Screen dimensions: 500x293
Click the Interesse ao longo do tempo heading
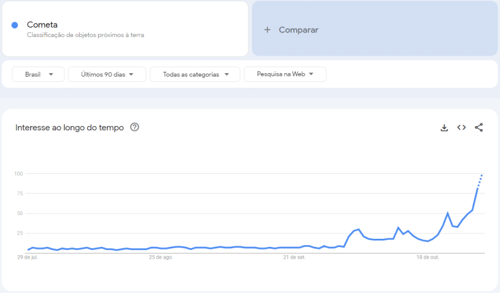pyautogui.click(x=70, y=127)
